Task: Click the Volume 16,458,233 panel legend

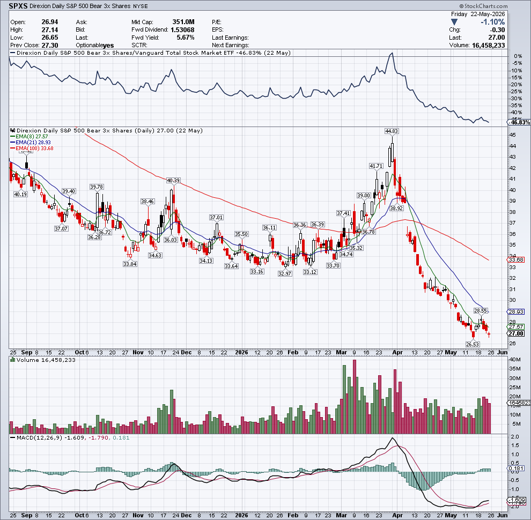Action: 43,360
